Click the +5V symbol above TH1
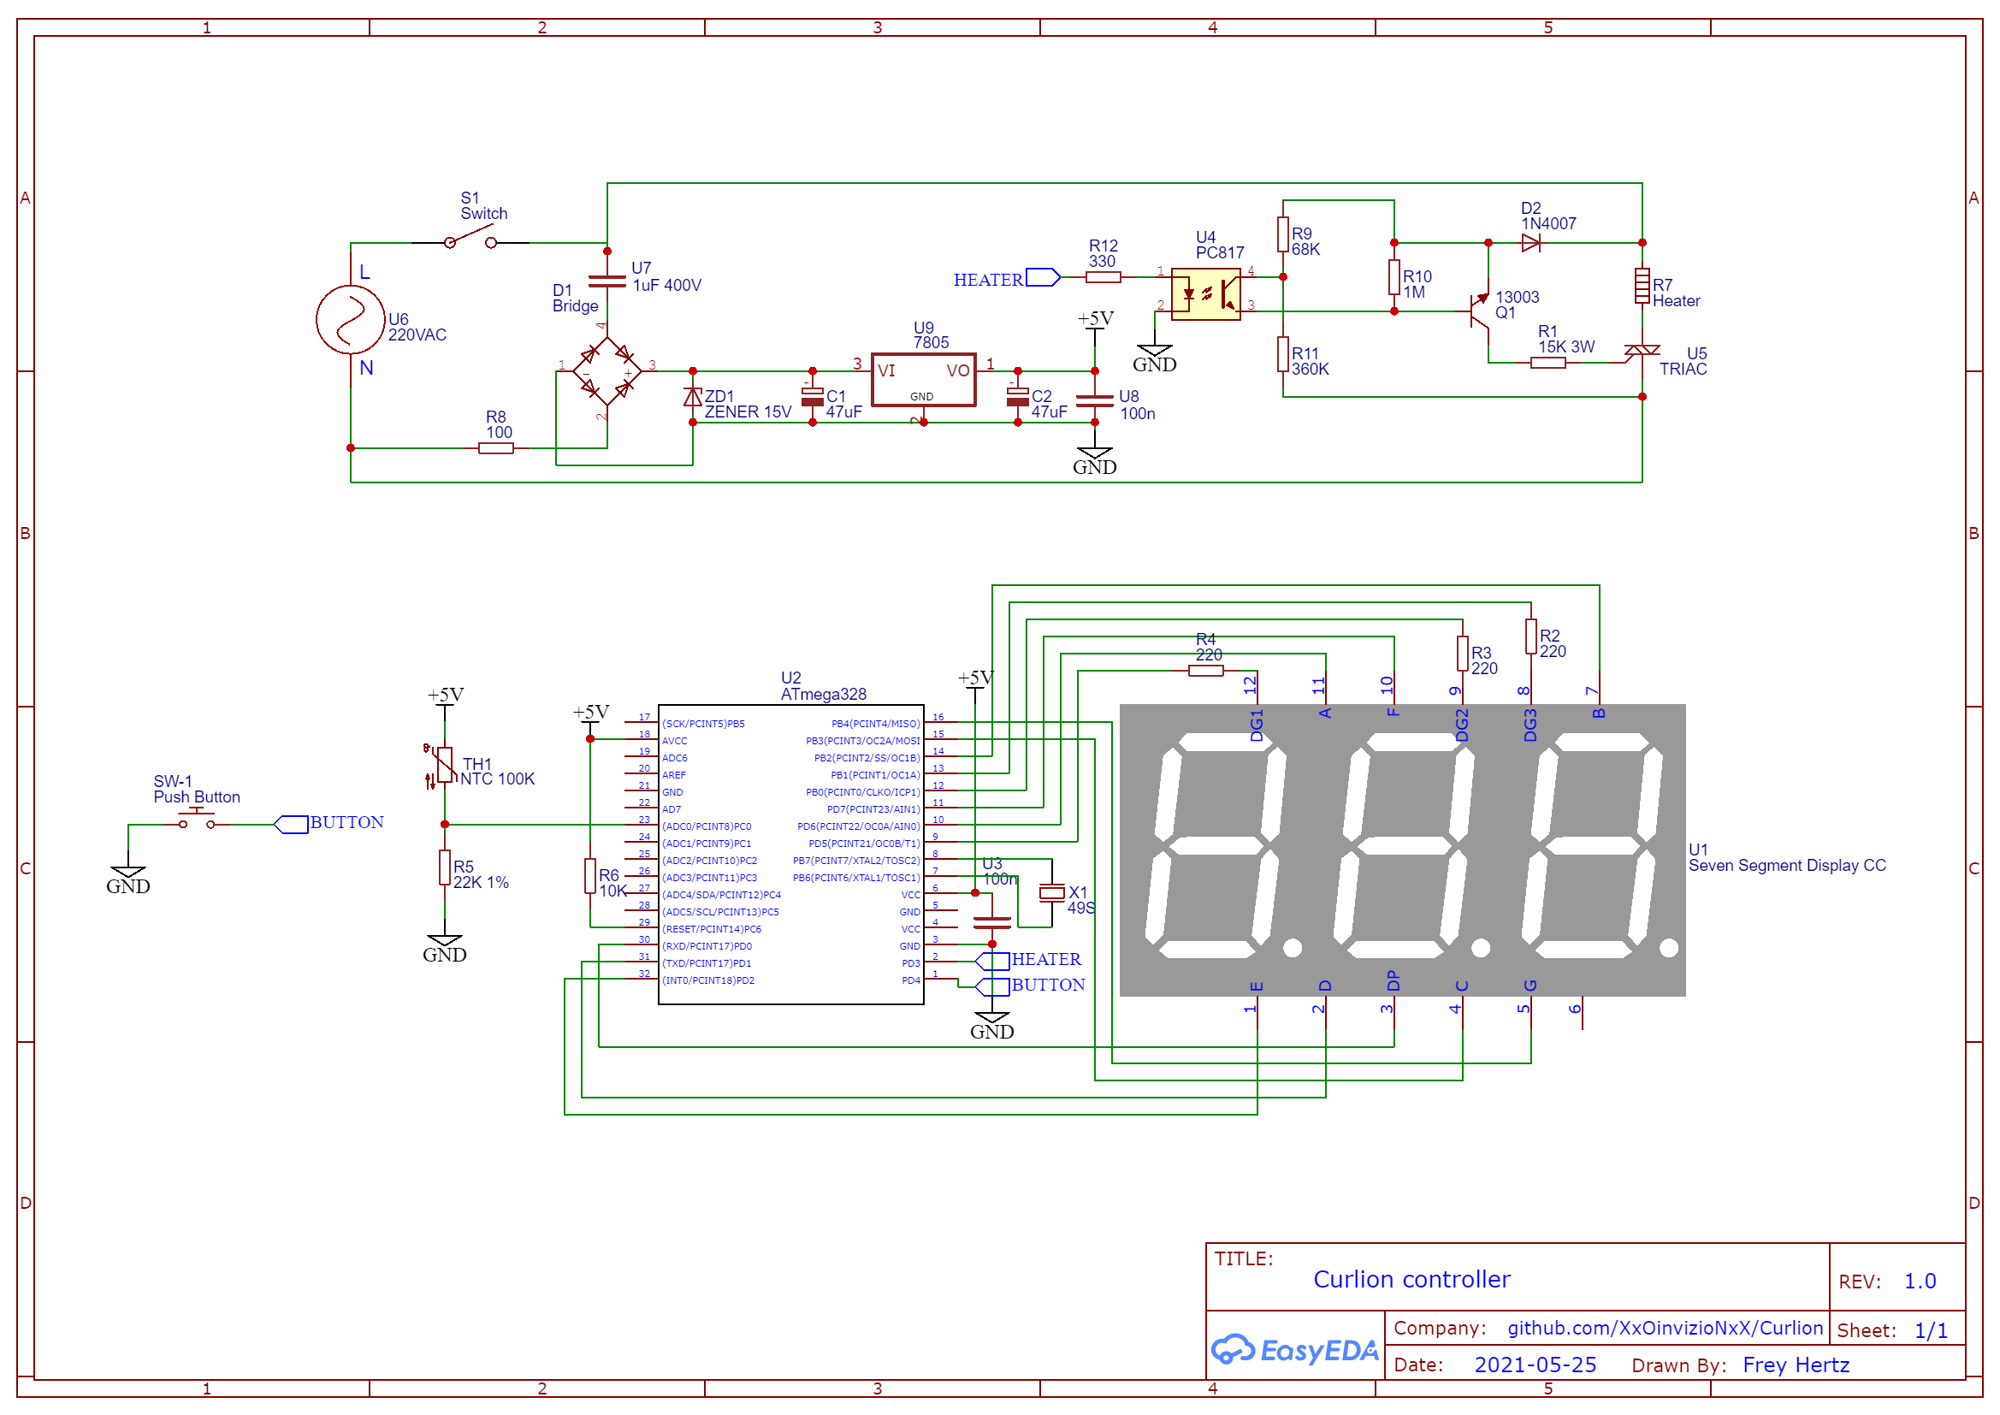The width and height of the screenshot is (2000, 1415). tap(445, 697)
